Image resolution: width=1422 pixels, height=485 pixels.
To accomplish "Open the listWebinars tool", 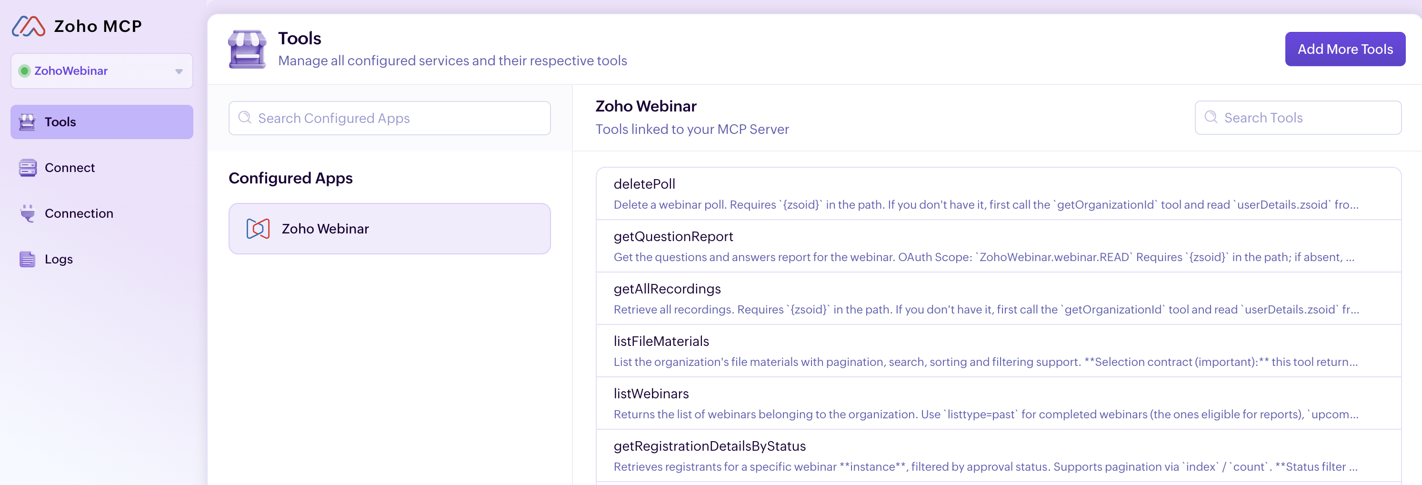I will pos(998,404).
